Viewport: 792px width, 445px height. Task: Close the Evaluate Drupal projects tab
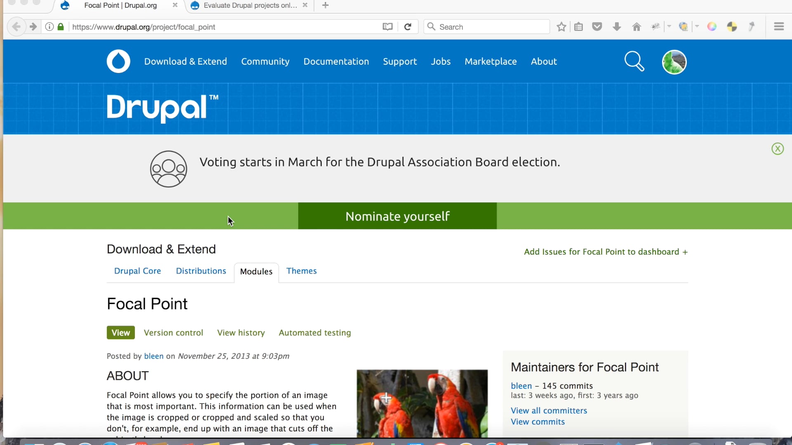(305, 5)
